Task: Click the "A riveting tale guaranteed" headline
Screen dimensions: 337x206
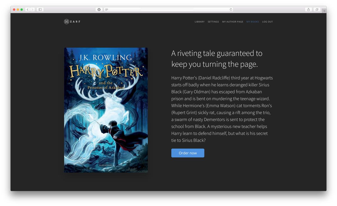Action: click(x=217, y=59)
